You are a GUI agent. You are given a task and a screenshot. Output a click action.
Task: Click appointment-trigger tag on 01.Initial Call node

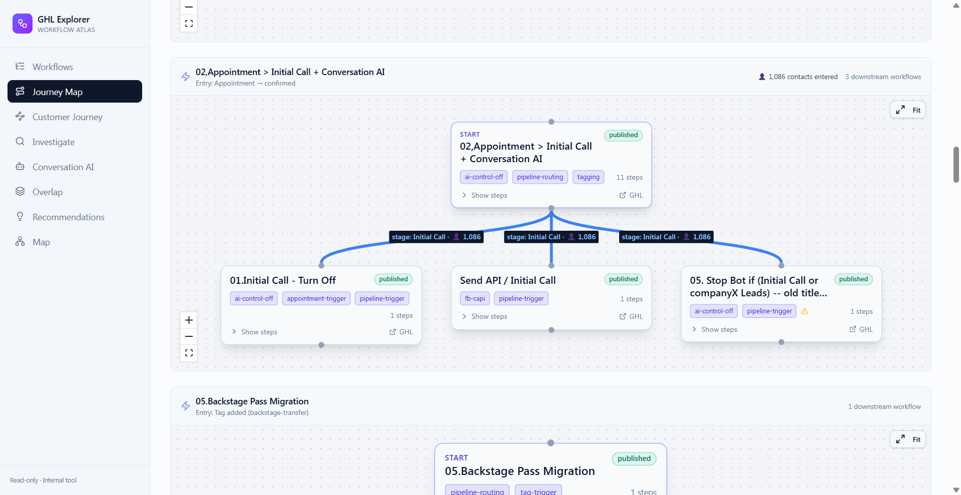[316, 298]
